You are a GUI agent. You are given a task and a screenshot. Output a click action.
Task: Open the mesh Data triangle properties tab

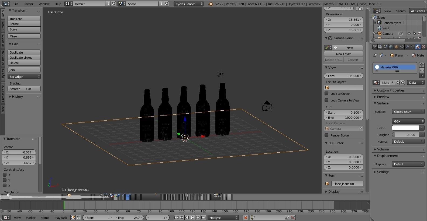coord(412,47)
